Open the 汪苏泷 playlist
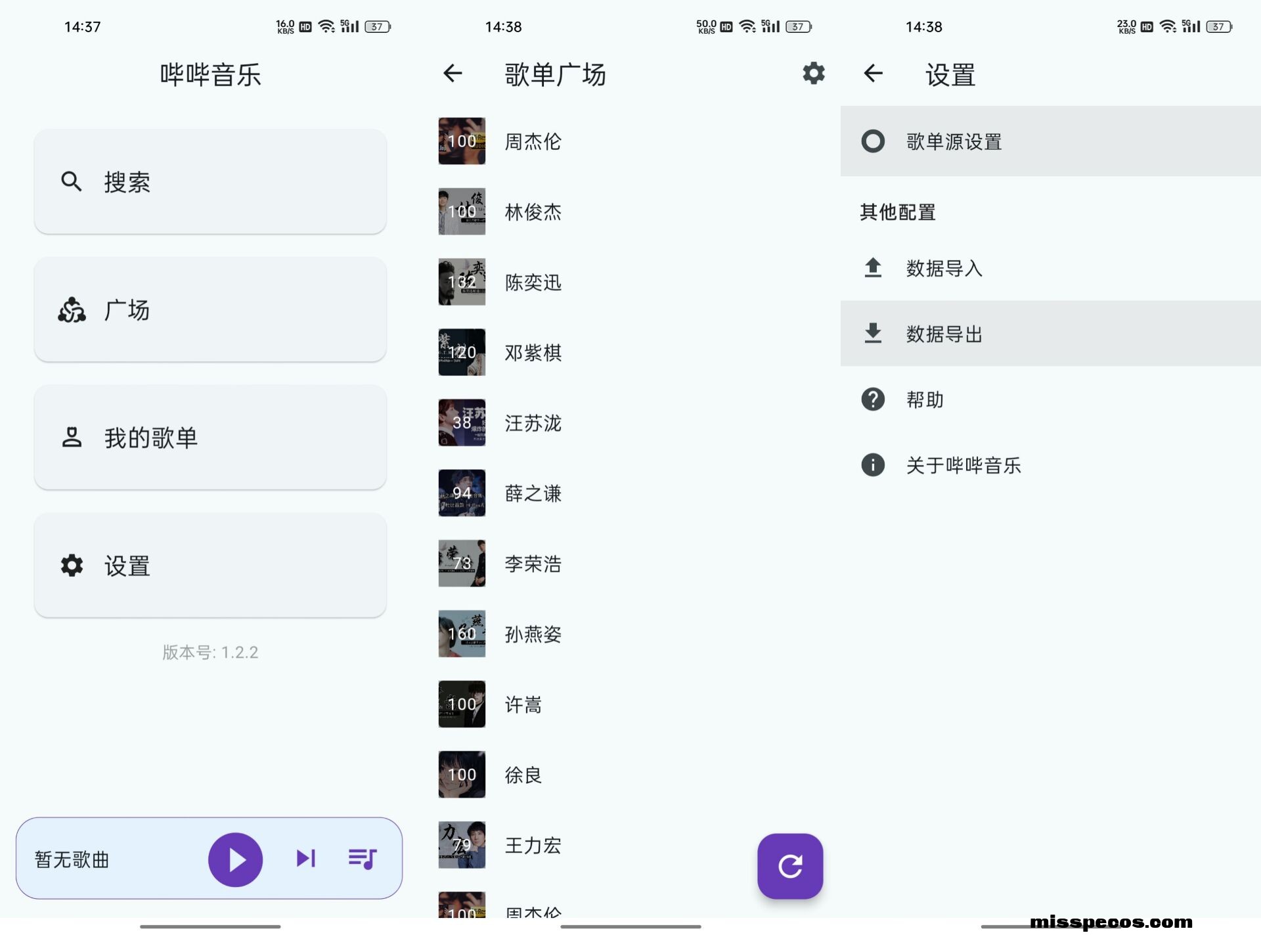Screen dimensions: 1261x935 (630, 422)
